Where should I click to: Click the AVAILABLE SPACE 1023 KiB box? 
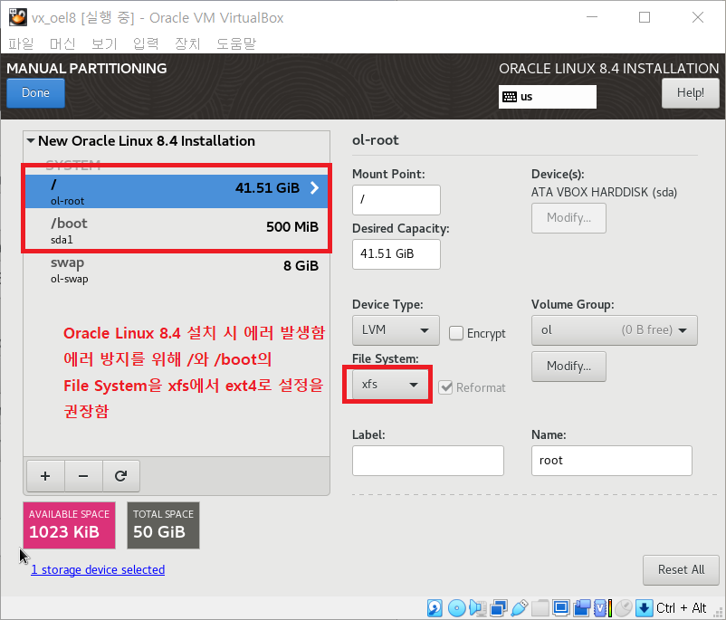69,526
